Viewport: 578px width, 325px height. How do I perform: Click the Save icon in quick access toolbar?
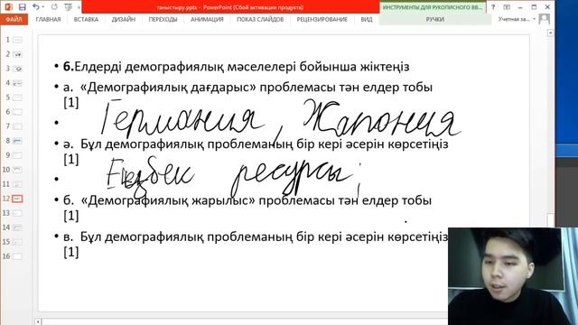click(22, 7)
